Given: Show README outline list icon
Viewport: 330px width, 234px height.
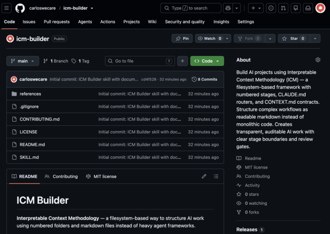Looking at the screenshot, I should click(216, 176).
